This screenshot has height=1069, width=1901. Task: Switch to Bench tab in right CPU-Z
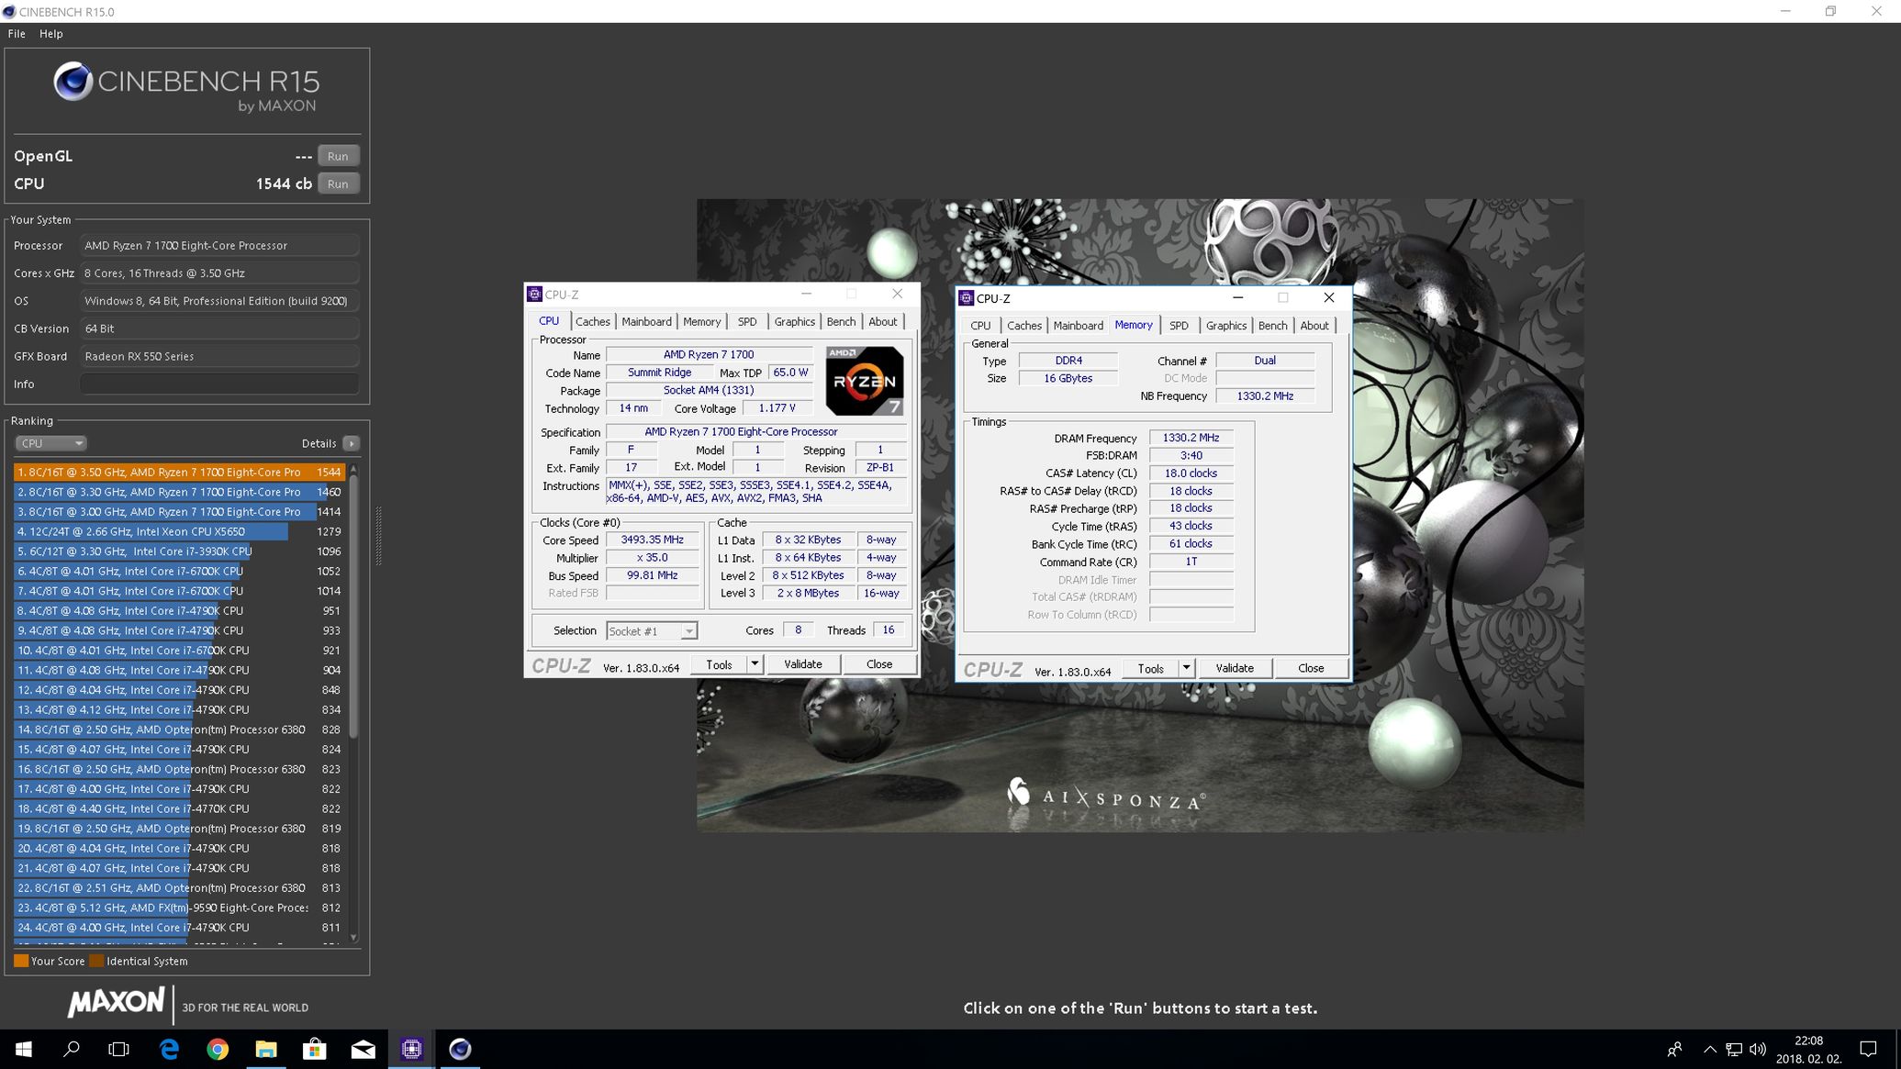[1272, 326]
